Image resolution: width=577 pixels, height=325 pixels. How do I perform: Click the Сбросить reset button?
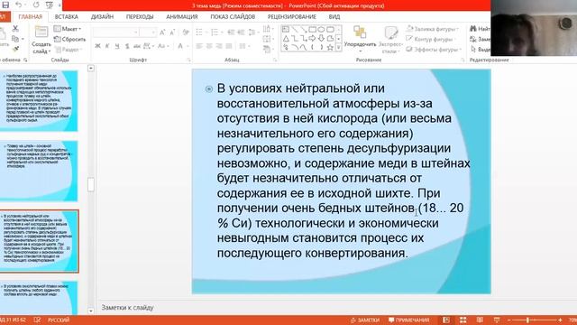69,39
